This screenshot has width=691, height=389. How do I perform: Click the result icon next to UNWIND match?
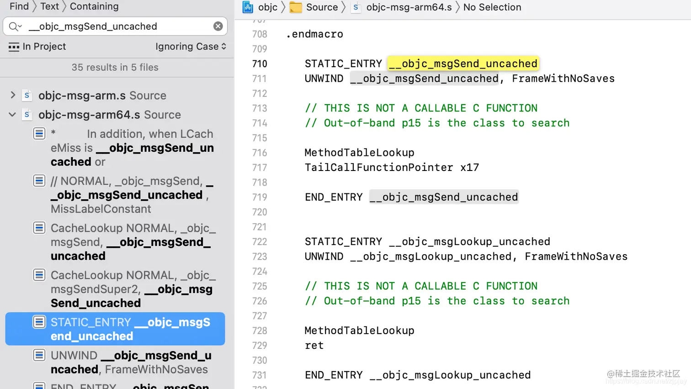coord(39,355)
